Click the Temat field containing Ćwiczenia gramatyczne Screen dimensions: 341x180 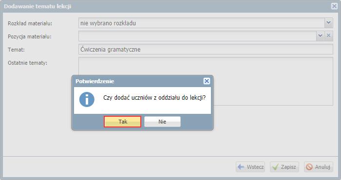(x=206, y=49)
